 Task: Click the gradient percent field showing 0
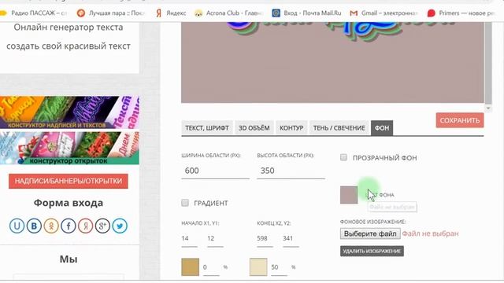pos(211,267)
